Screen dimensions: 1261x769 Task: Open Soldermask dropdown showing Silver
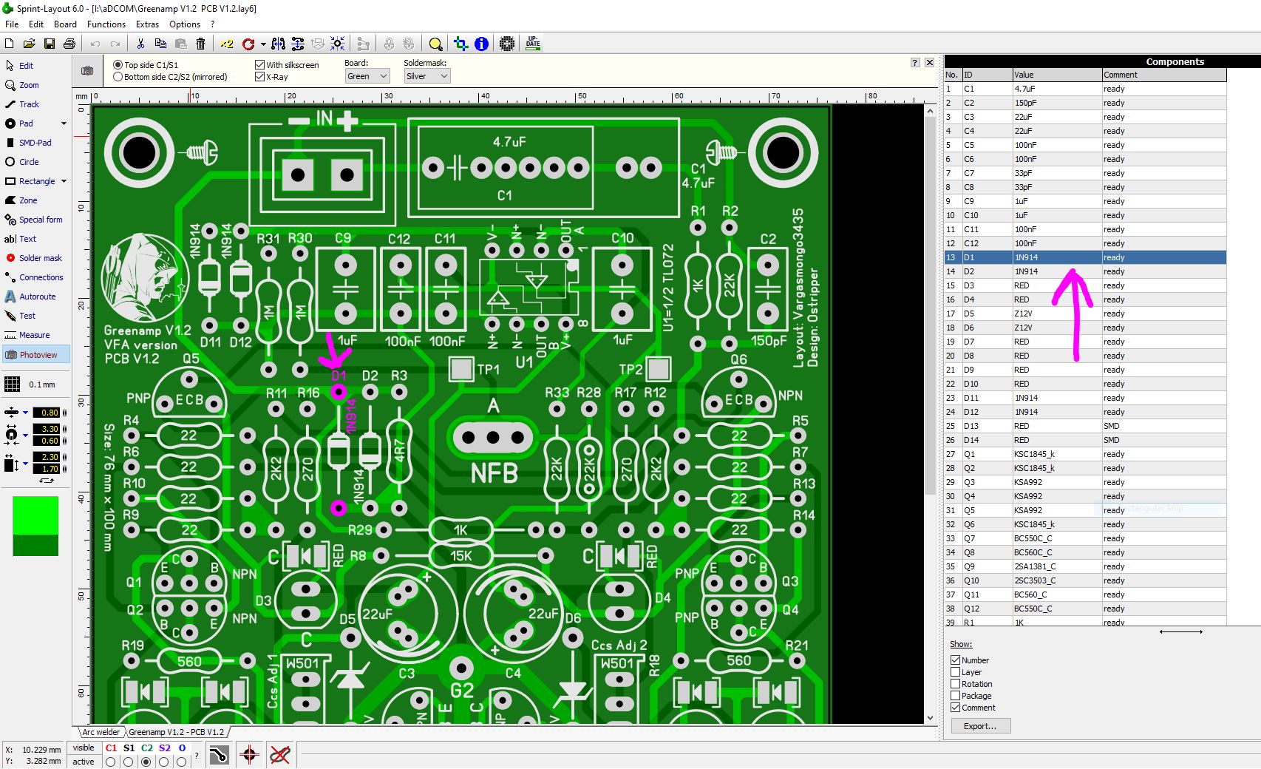[x=426, y=76]
